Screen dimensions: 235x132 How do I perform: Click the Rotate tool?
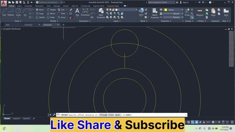click(x=51, y=10)
